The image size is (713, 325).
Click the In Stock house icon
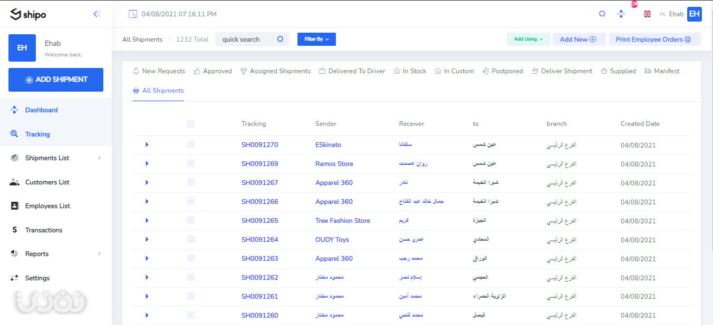pos(397,71)
